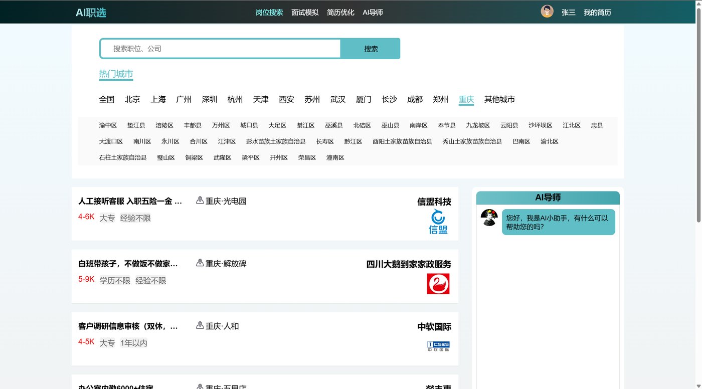702x389 pixels.
Task: Select 北京 from hot cities
Action: [x=132, y=99]
